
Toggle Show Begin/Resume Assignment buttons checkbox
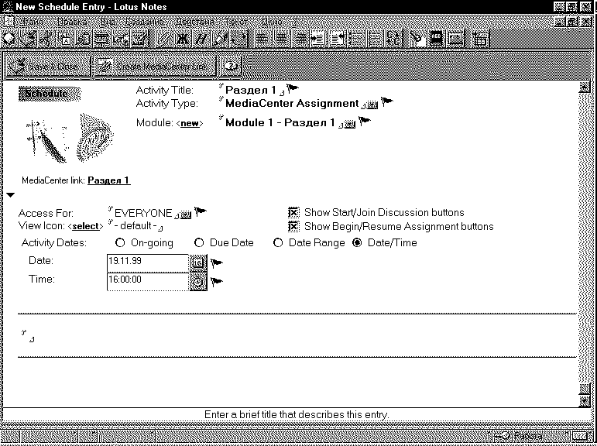click(x=293, y=226)
